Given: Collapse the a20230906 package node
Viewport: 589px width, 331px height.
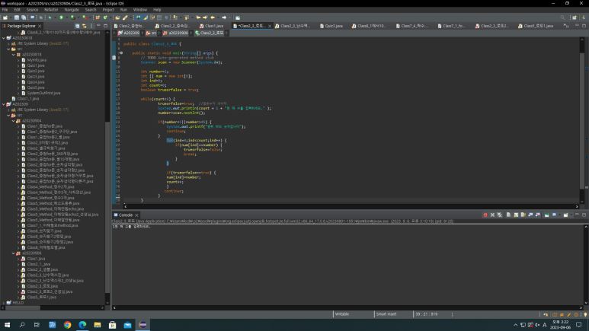Looking at the screenshot, I should point(14,253).
